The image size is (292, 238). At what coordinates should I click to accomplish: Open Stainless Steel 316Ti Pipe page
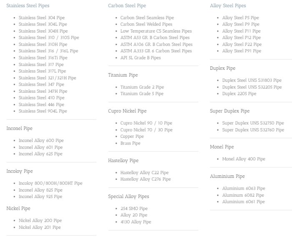pyautogui.click(x=43, y=58)
